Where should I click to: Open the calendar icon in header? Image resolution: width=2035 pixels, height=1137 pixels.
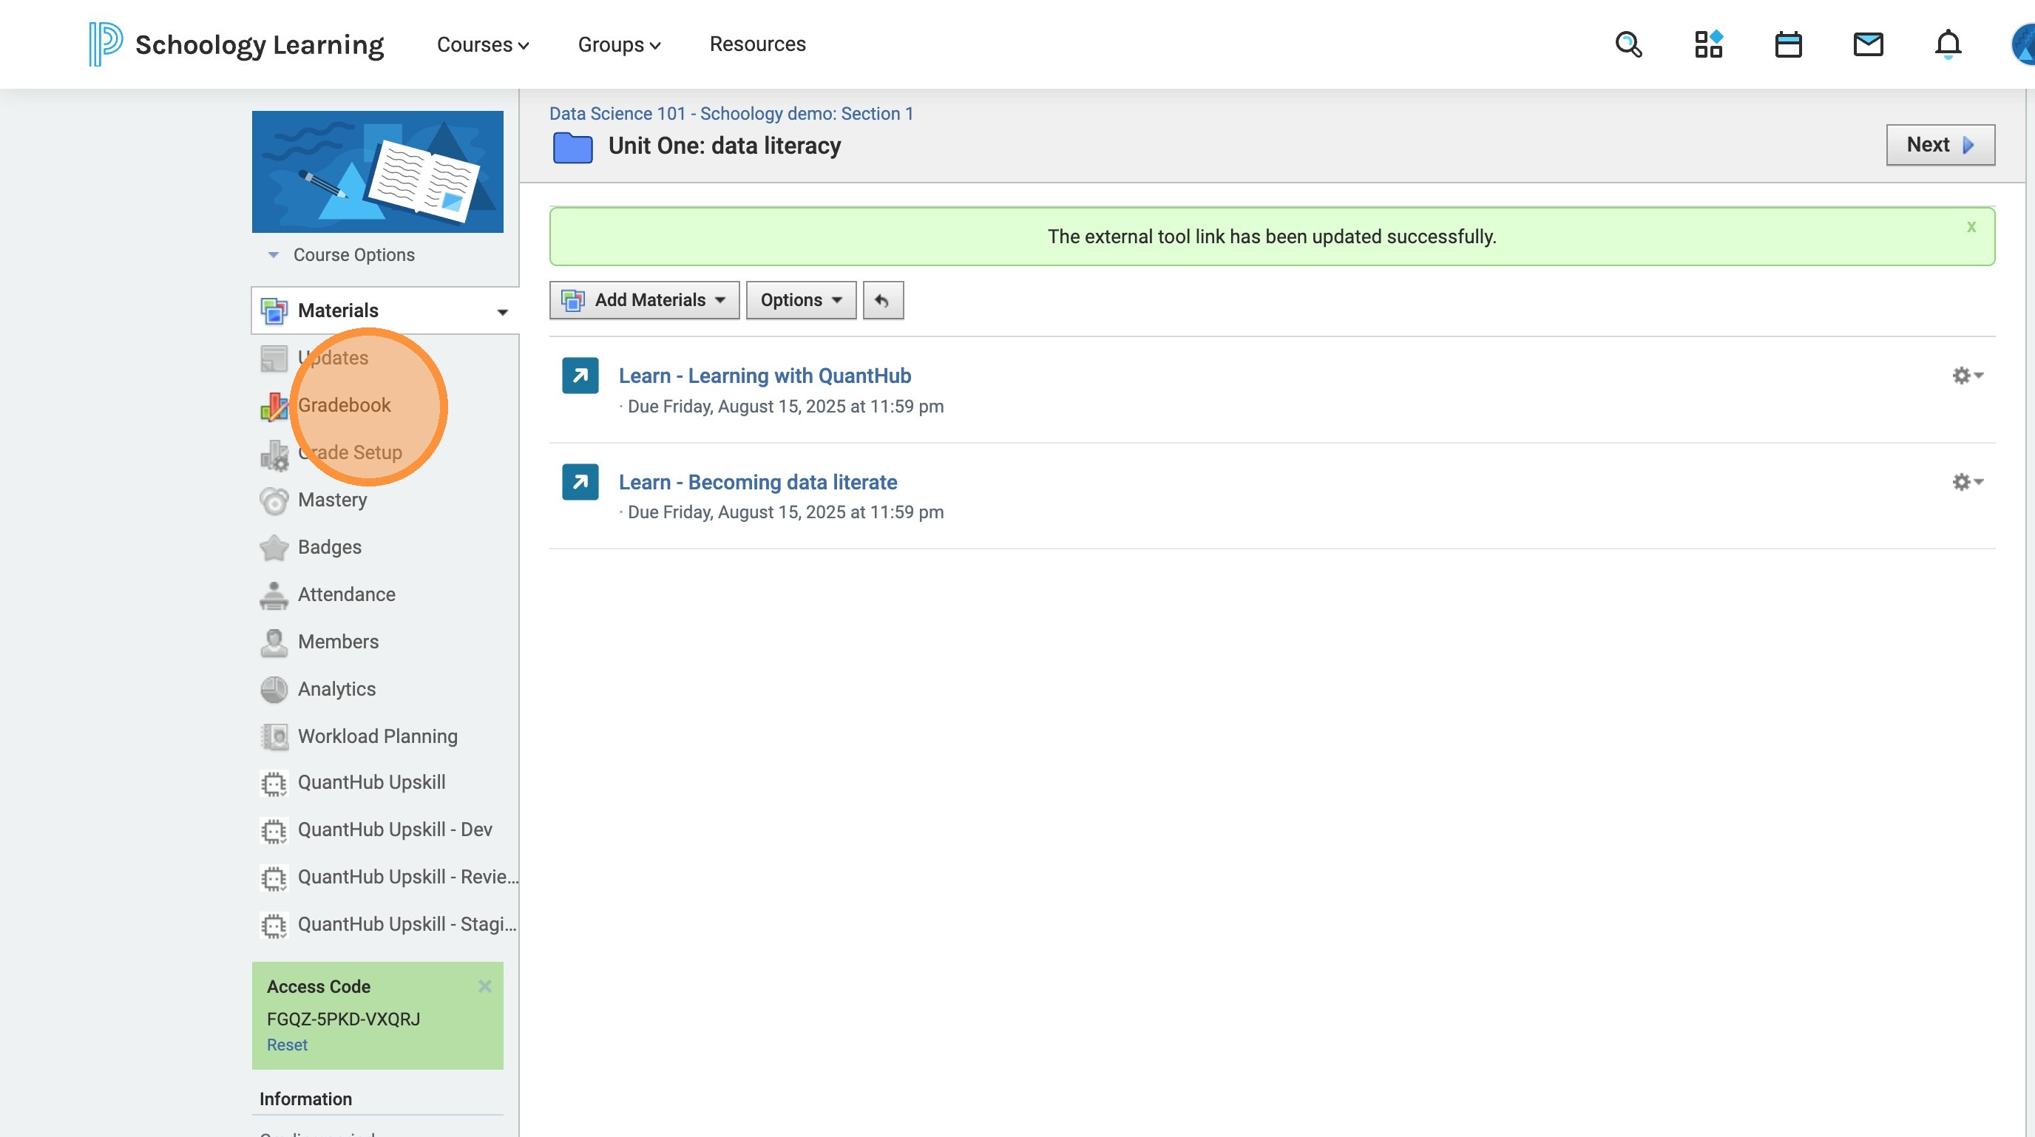pyautogui.click(x=1788, y=44)
